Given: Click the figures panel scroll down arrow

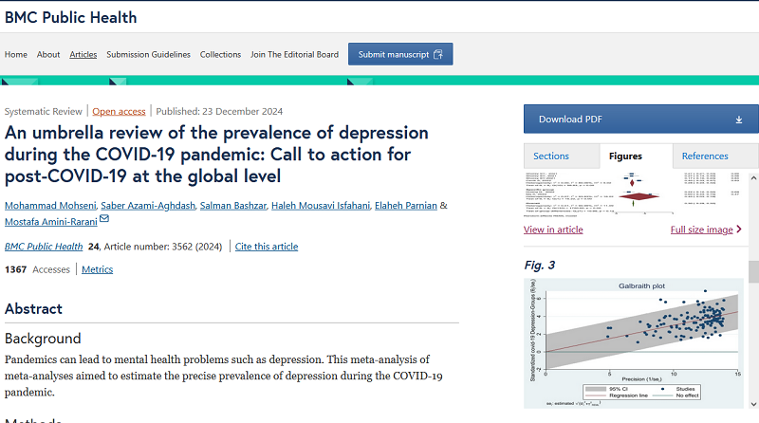Looking at the screenshot, I should (x=753, y=404).
